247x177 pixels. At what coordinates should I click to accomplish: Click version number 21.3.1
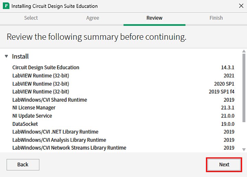click(228, 108)
